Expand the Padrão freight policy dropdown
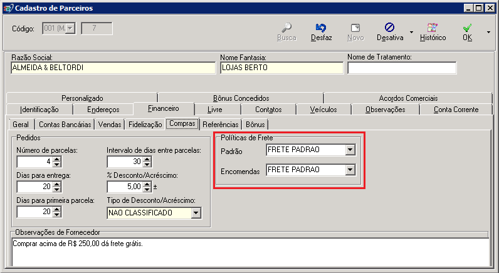This screenshot has width=499, height=273. click(350, 150)
